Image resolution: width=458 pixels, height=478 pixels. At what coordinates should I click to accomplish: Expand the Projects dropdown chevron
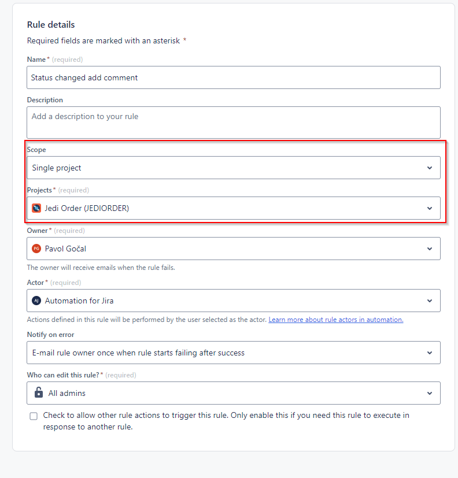click(x=430, y=208)
